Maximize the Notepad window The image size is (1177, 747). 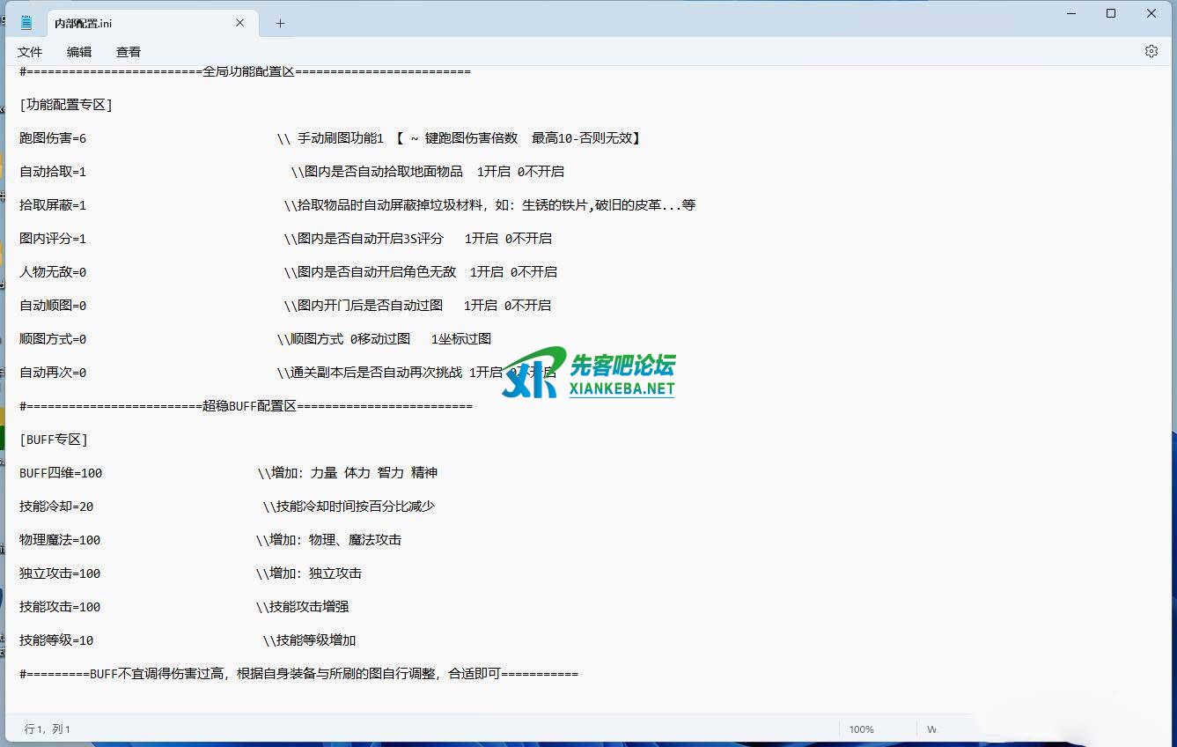point(1111,13)
